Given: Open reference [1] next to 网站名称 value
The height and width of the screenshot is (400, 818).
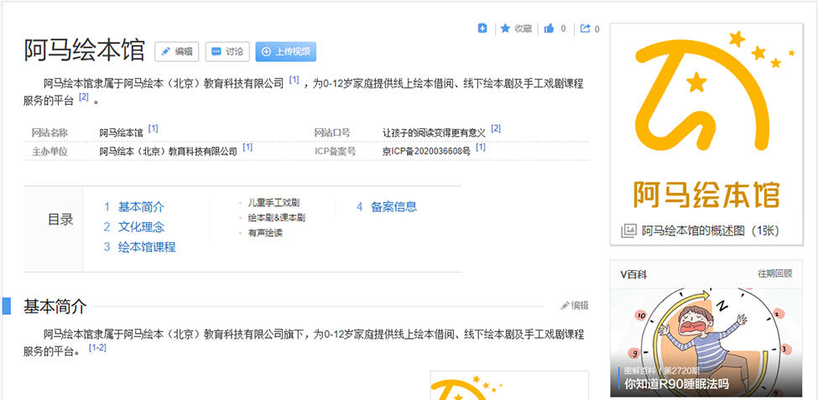Looking at the screenshot, I should click(154, 128).
